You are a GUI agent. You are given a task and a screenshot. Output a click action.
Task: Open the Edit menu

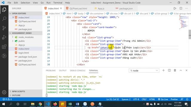[16, 3]
